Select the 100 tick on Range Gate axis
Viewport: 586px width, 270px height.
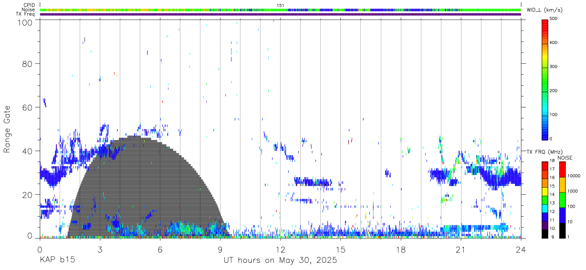pyautogui.click(x=24, y=22)
